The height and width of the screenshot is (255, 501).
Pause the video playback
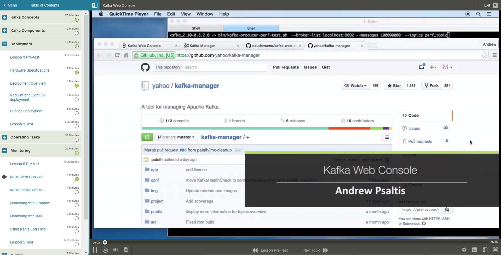[x=95, y=250]
